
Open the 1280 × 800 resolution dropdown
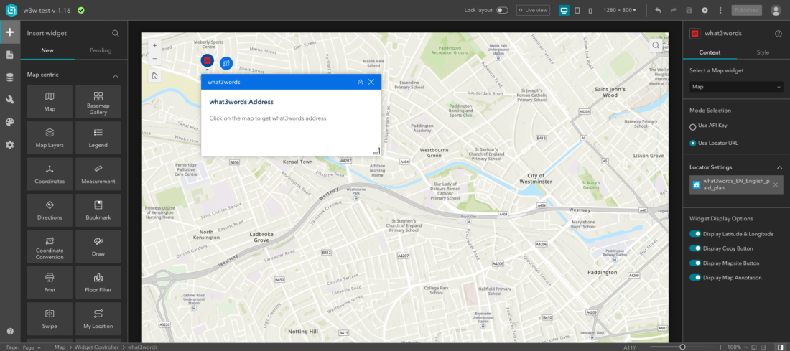620,10
